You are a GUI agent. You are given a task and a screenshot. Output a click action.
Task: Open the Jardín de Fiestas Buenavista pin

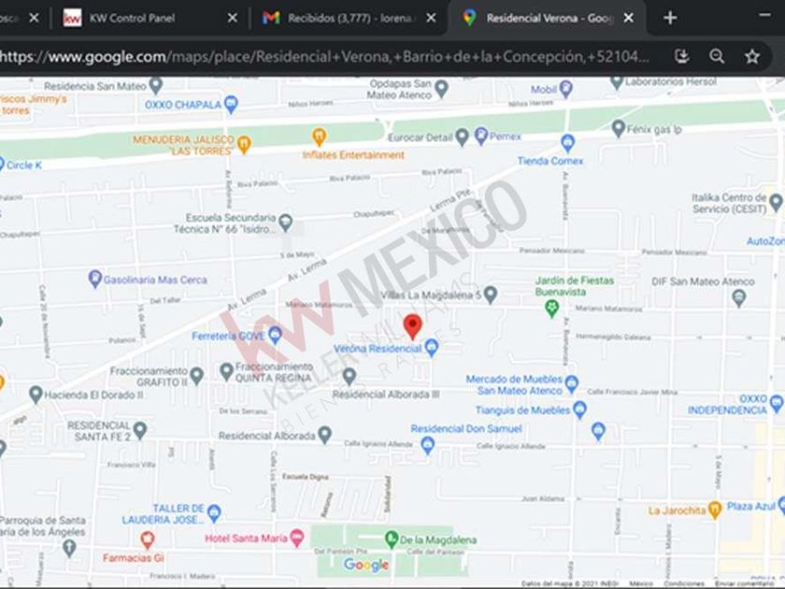(x=551, y=308)
